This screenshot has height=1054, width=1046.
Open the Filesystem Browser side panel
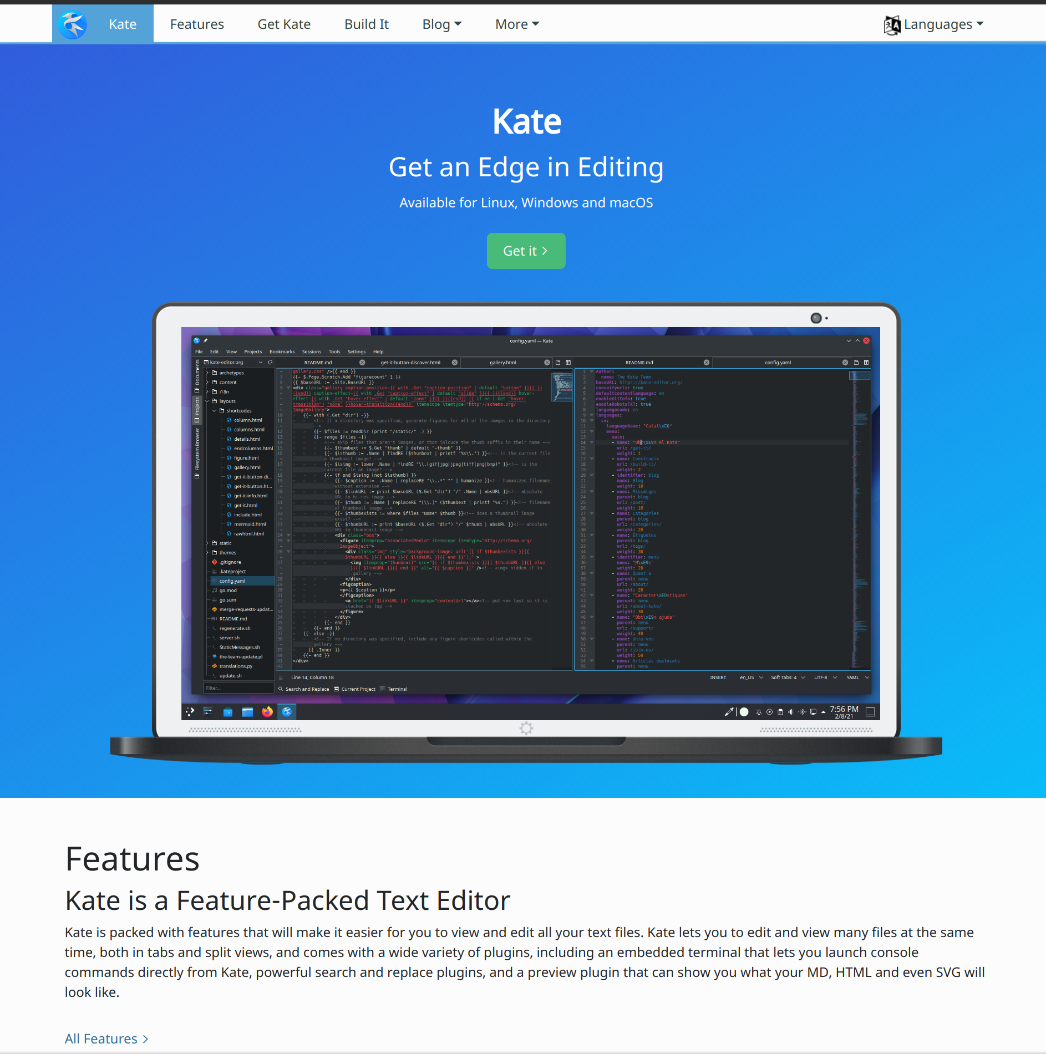197,453
